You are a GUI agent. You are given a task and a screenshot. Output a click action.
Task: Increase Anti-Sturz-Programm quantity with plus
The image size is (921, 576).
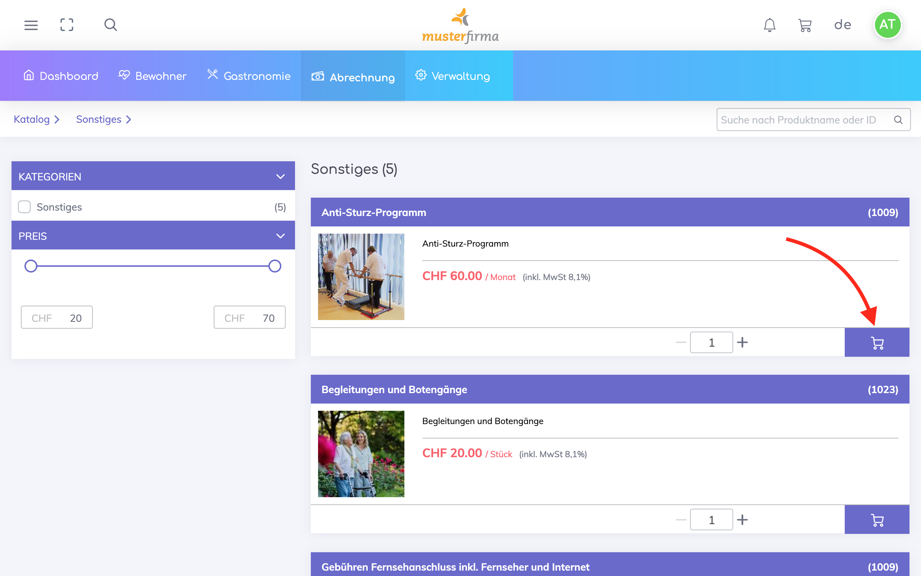742,342
